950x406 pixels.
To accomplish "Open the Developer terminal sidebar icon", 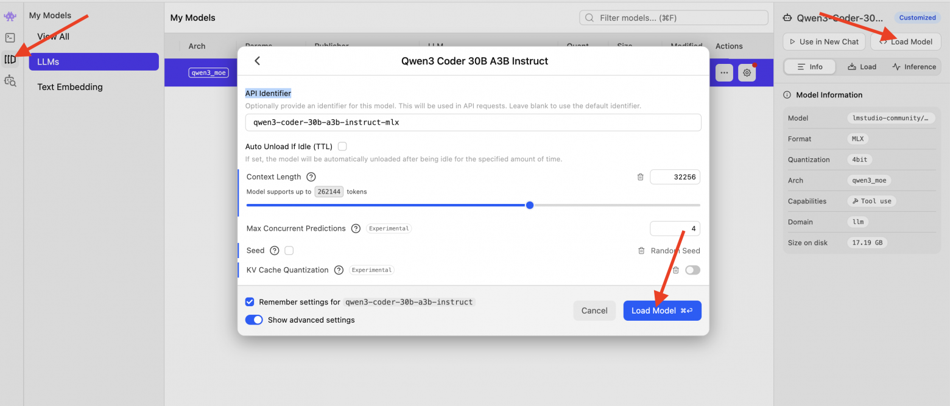I will [x=10, y=38].
